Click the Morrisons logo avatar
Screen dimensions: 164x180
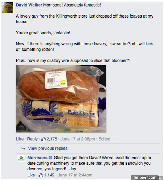[21, 158]
